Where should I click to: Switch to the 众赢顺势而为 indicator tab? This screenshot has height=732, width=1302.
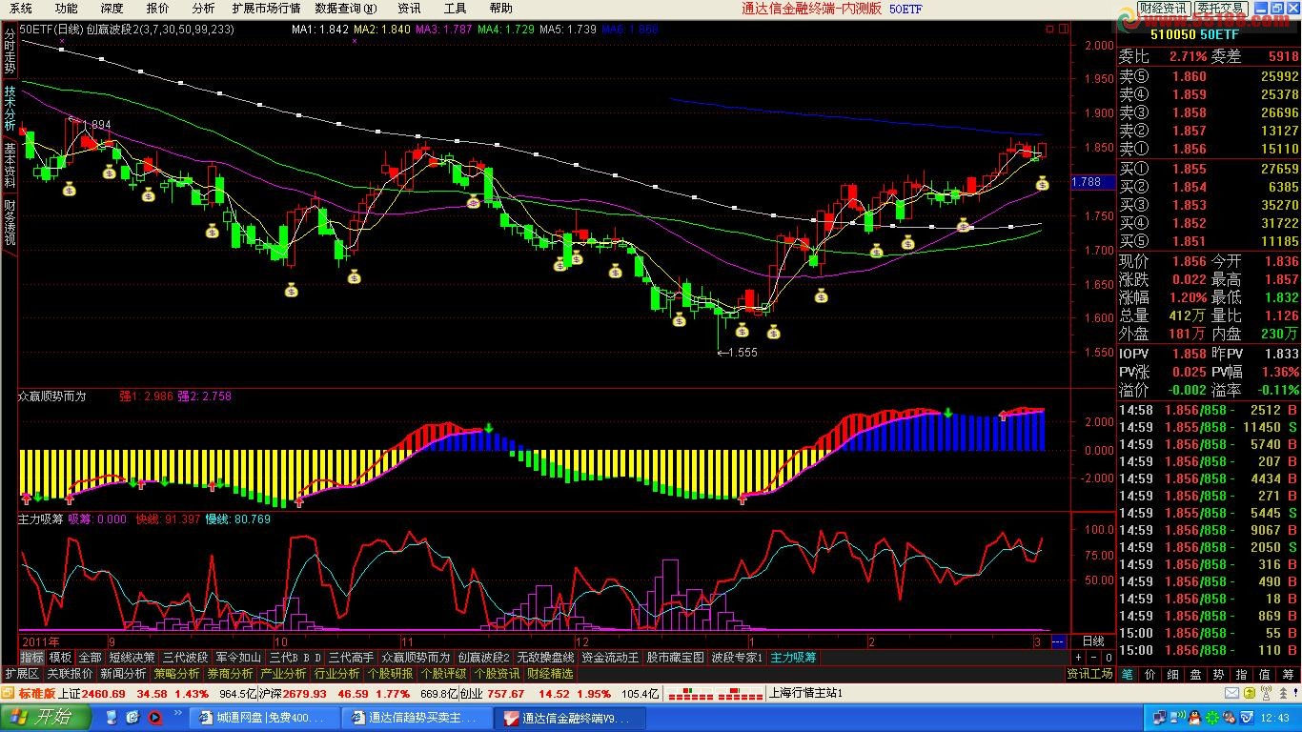(416, 658)
